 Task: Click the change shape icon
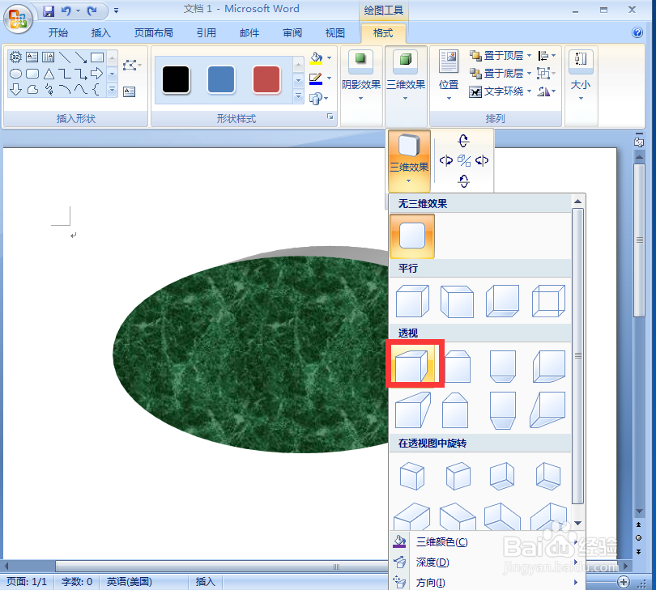(x=316, y=98)
